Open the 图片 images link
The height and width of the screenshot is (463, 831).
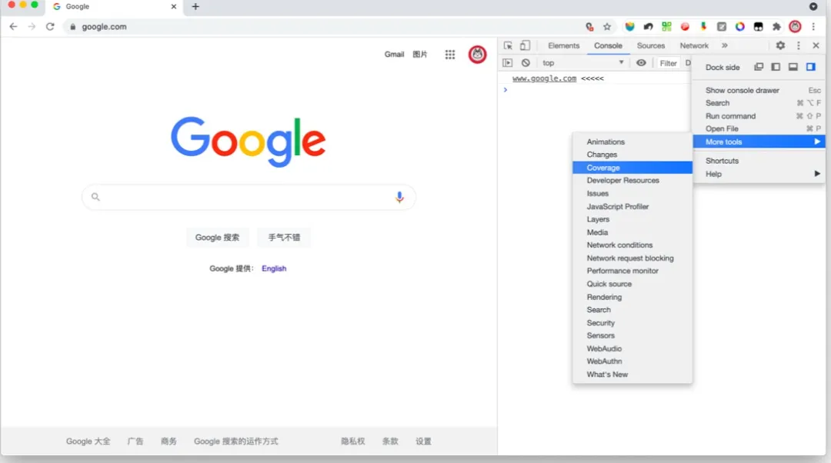coord(420,54)
